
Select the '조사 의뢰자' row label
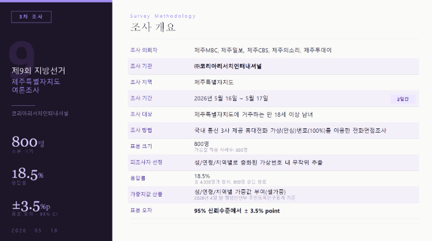pos(144,50)
